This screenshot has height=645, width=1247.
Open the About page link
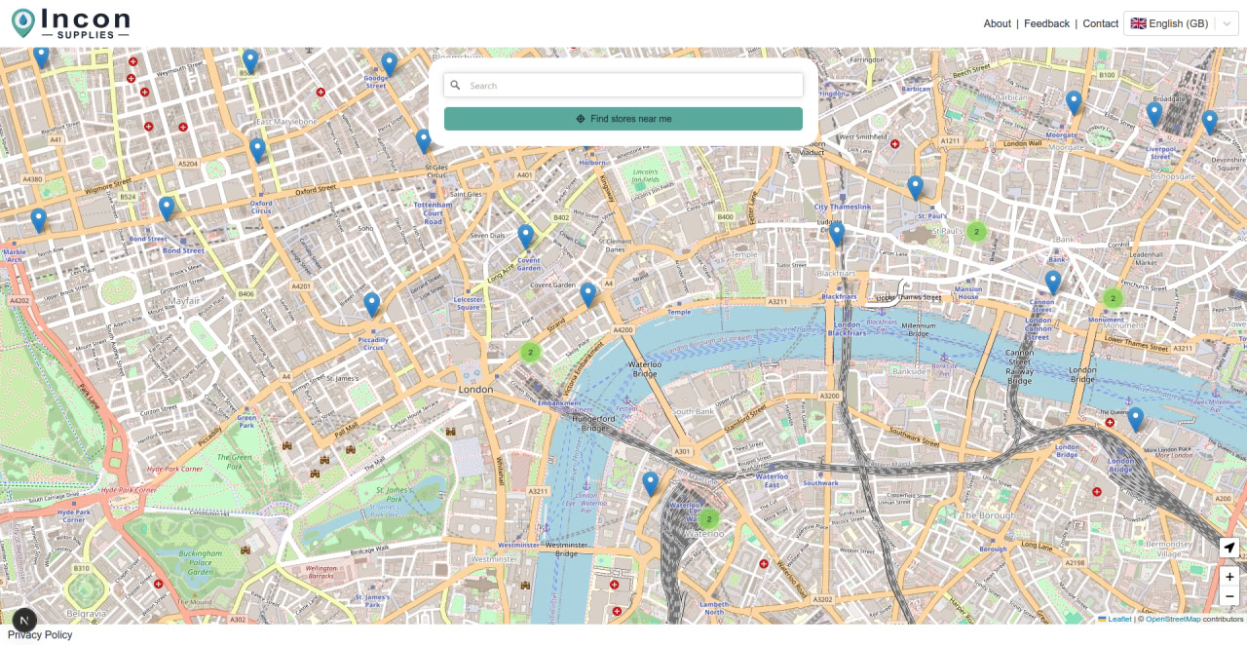[x=997, y=23]
